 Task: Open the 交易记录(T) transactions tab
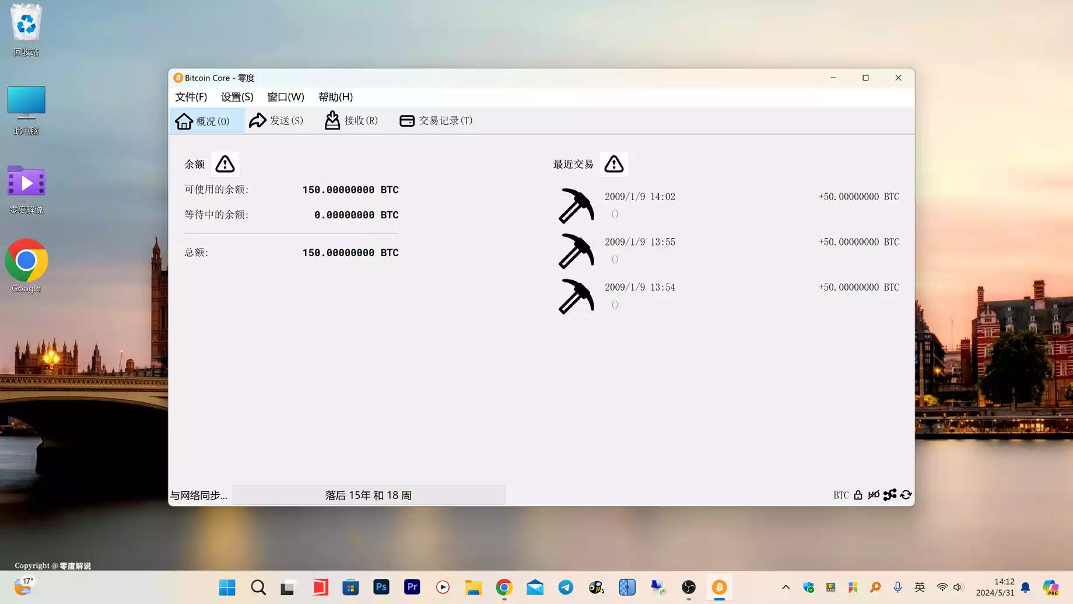[x=436, y=121]
